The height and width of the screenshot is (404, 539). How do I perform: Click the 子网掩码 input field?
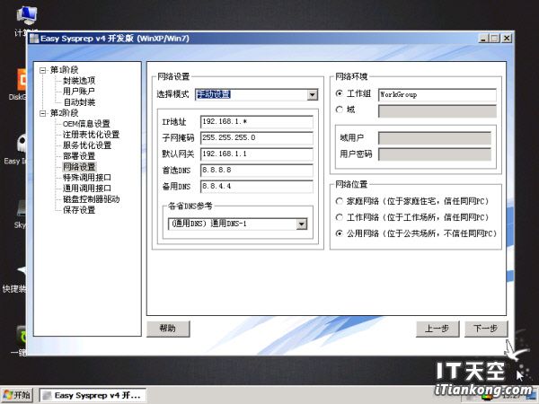click(x=256, y=137)
